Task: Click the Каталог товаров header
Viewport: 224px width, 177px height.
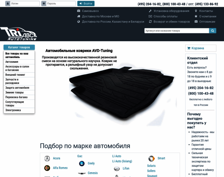Action: tap(19, 47)
